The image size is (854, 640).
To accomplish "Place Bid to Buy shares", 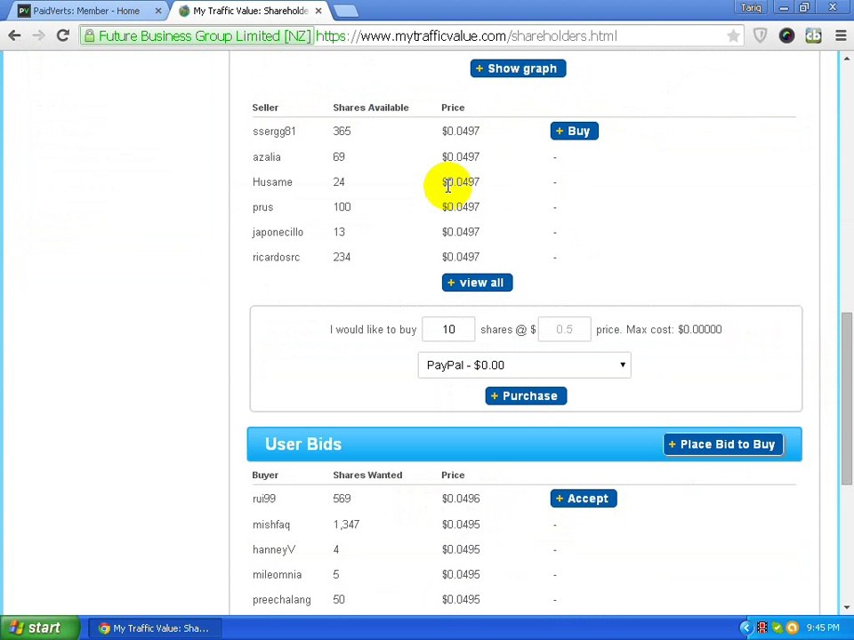I will point(722,444).
